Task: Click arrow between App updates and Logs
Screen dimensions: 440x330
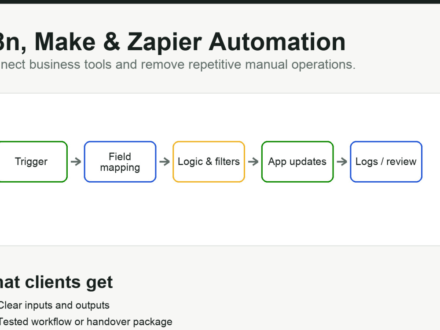Action: (342, 161)
